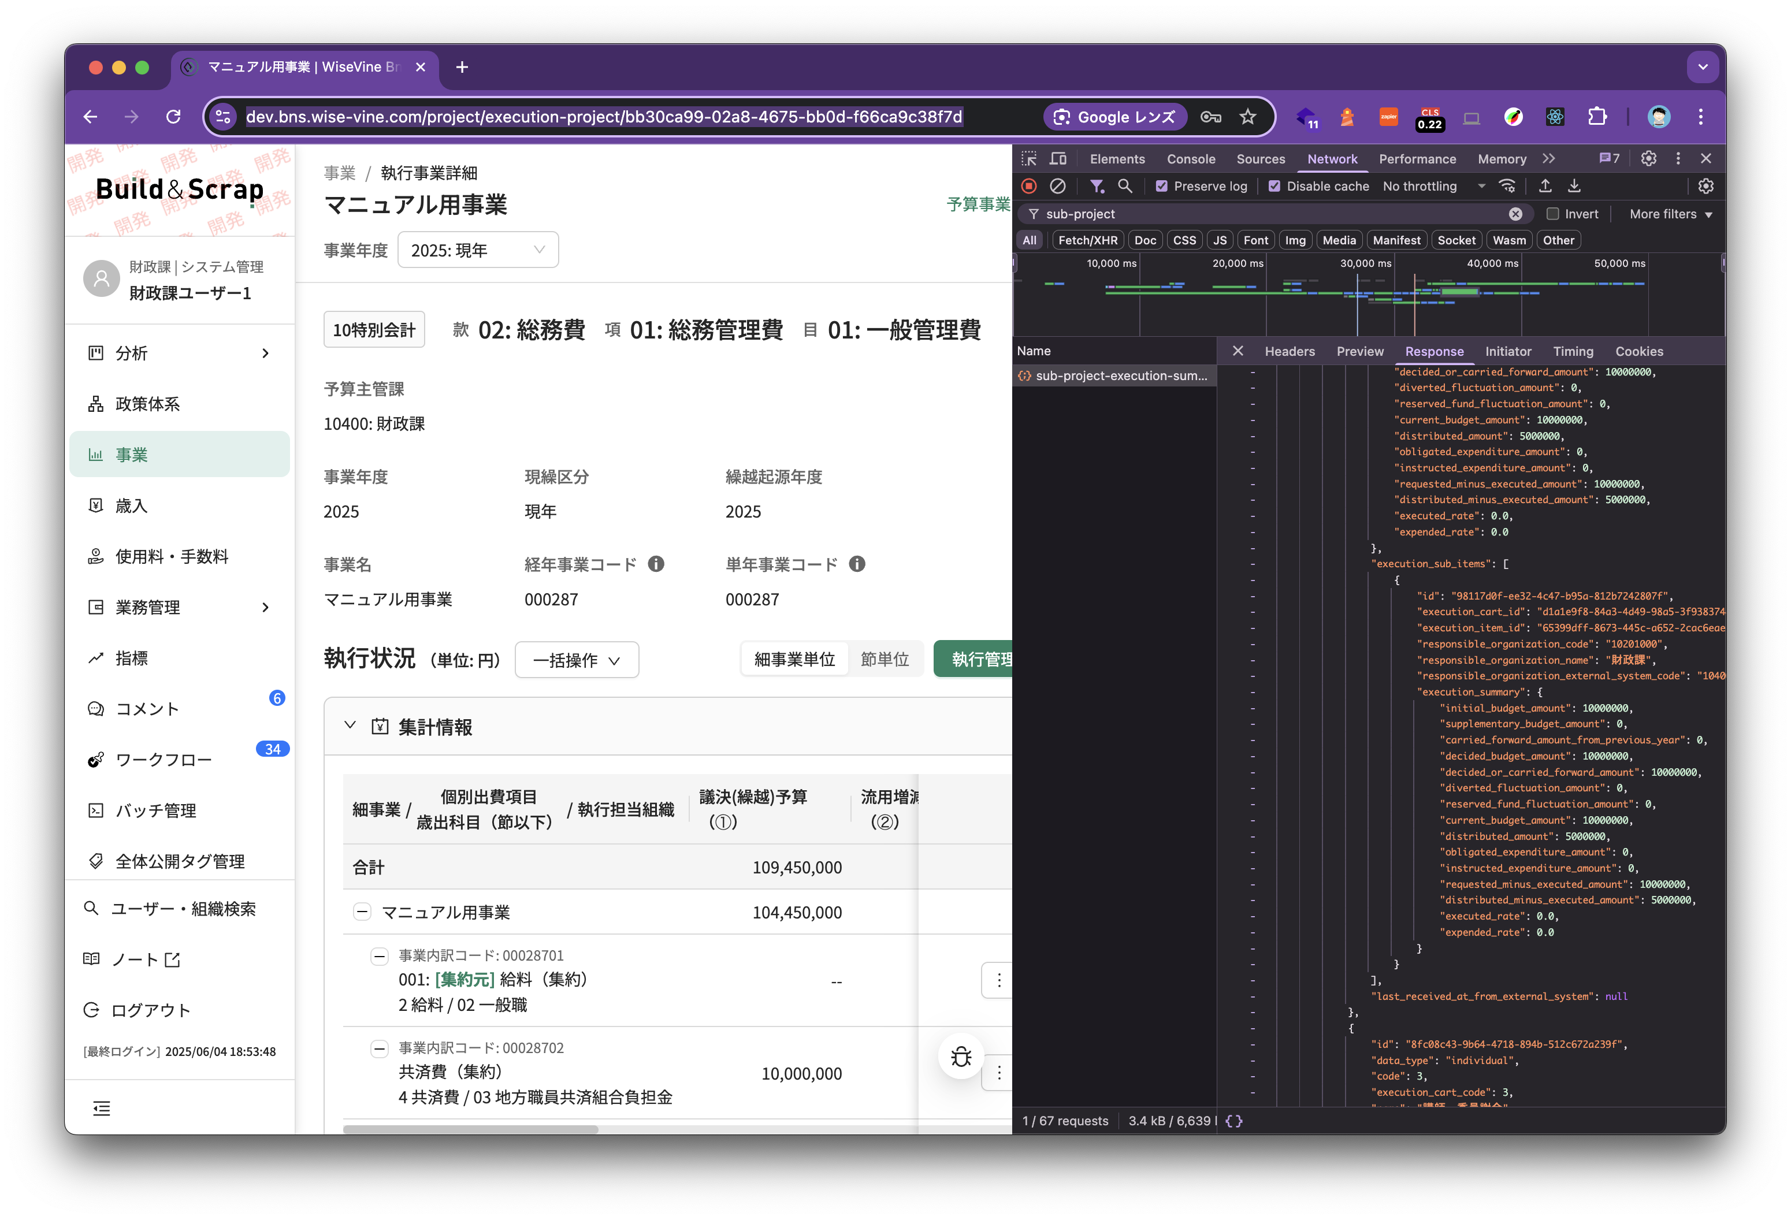Viewport: 1791px width, 1220px height.
Task: Select the Img request type filter
Action: pyautogui.click(x=1295, y=240)
